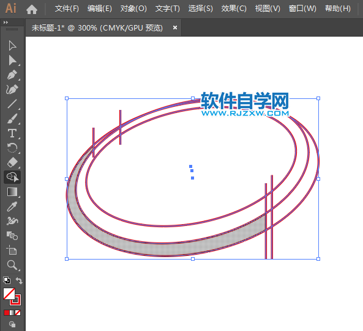Select the Direct Selection tool
The width and height of the screenshot is (363, 331).
[x=12, y=60]
